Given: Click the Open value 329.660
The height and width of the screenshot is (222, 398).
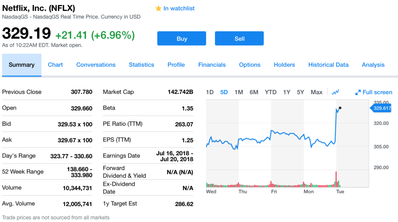Looking at the screenshot, I should pyautogui.click(x=82, y=108).
